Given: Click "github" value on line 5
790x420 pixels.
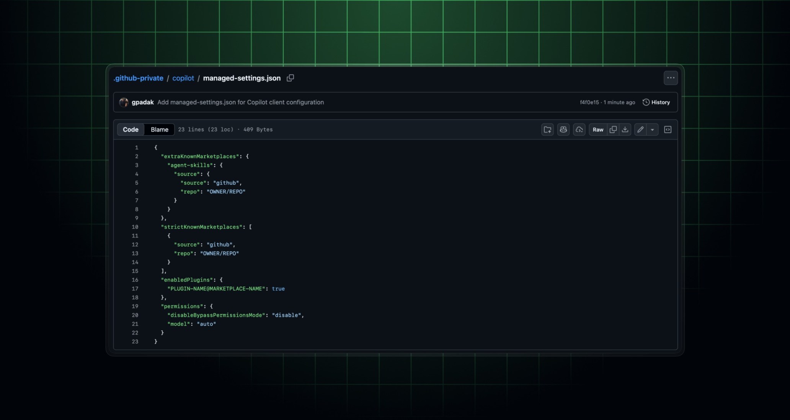Looking at the screenshot, I should [226, 183].
